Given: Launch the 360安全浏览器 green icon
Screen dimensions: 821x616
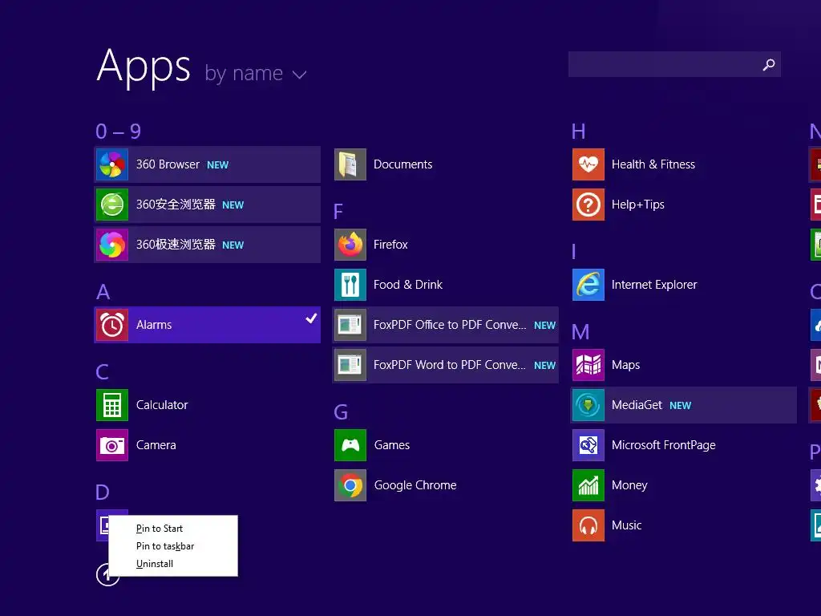Looking at the screenshot, I should [x=112, y=205].
